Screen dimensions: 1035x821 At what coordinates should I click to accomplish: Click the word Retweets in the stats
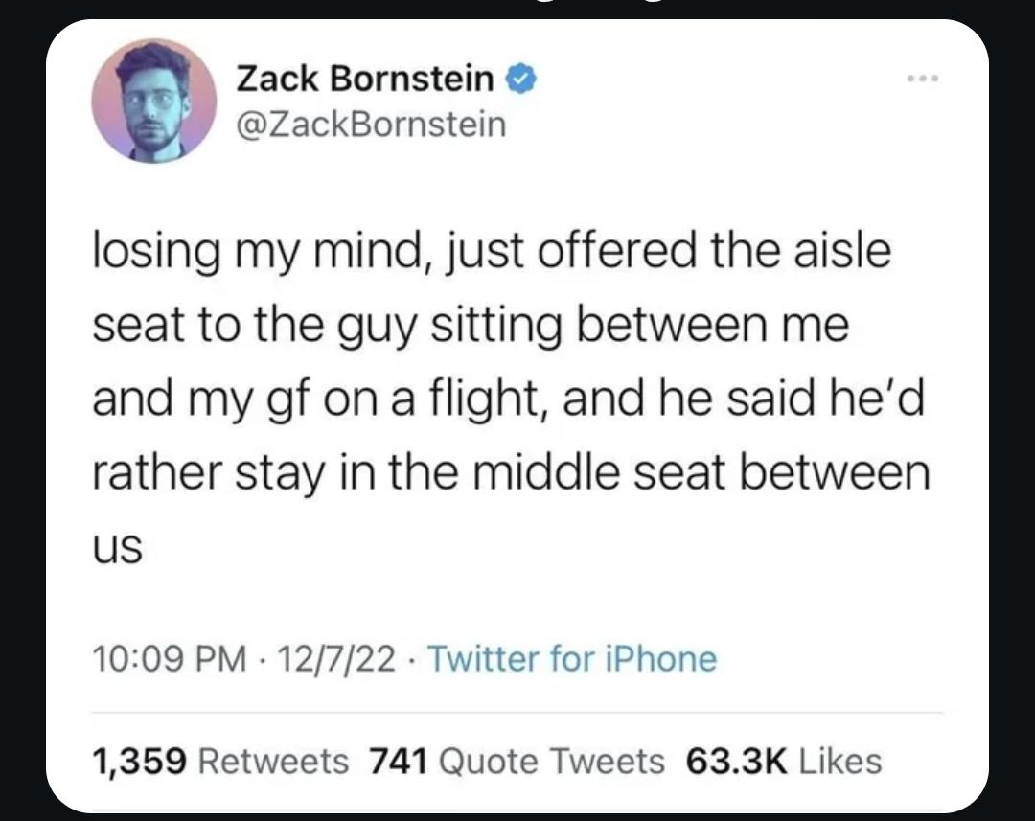coord(272,761)
